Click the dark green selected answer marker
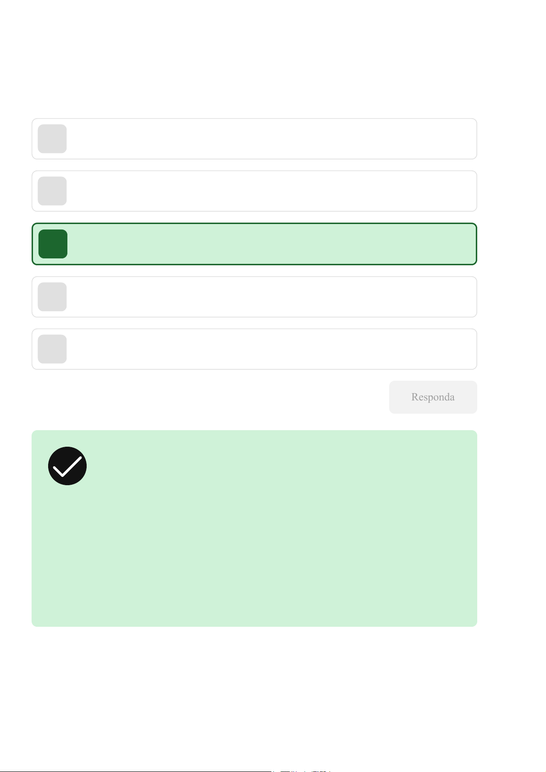 click(53, 244)
